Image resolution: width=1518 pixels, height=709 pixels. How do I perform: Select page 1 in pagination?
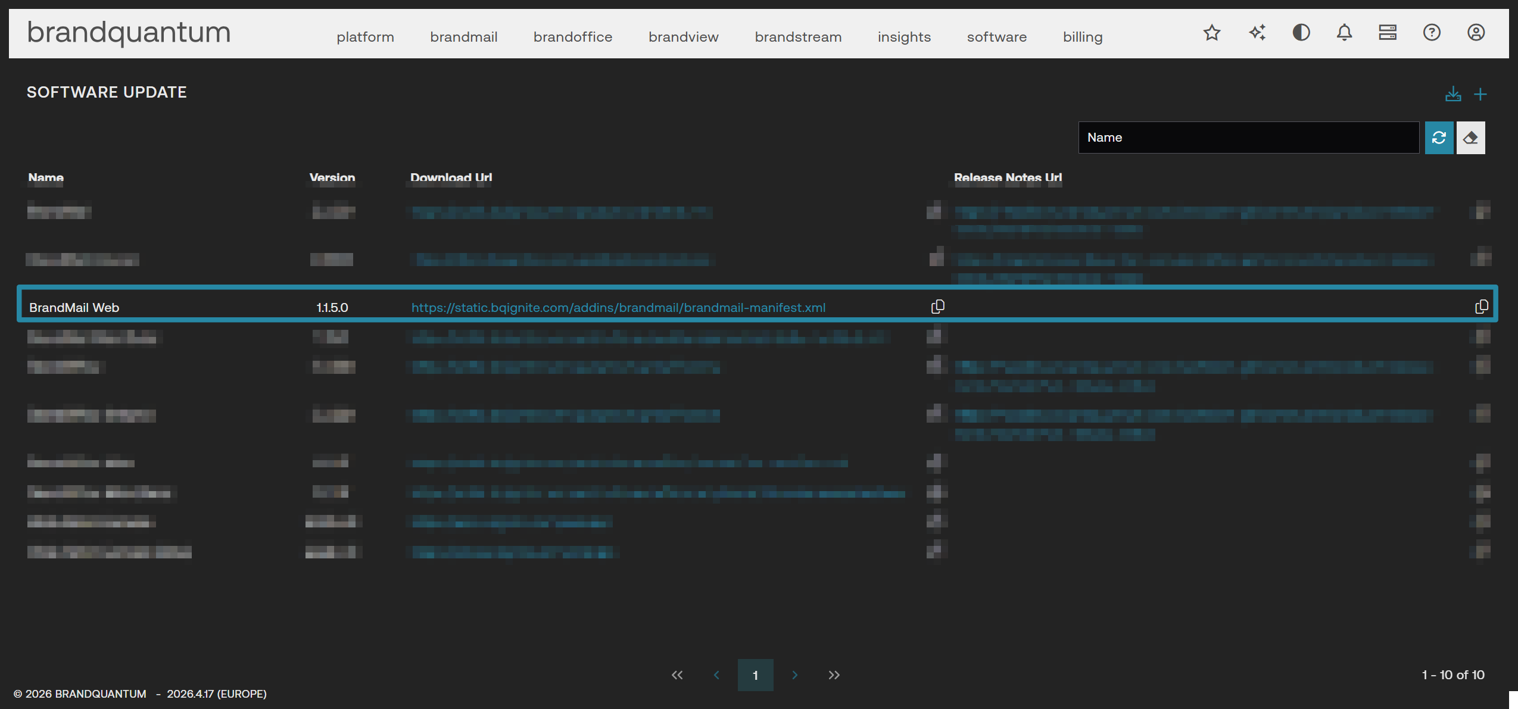[756, 675]
